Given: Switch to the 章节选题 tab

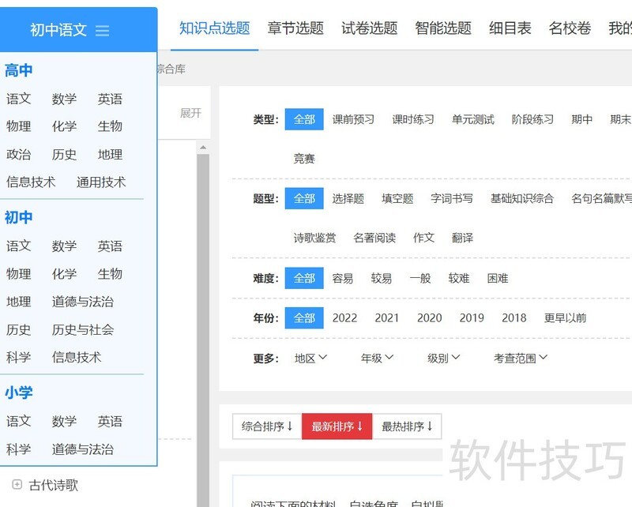Looking at the screenshot, I should tap(295, 28).
